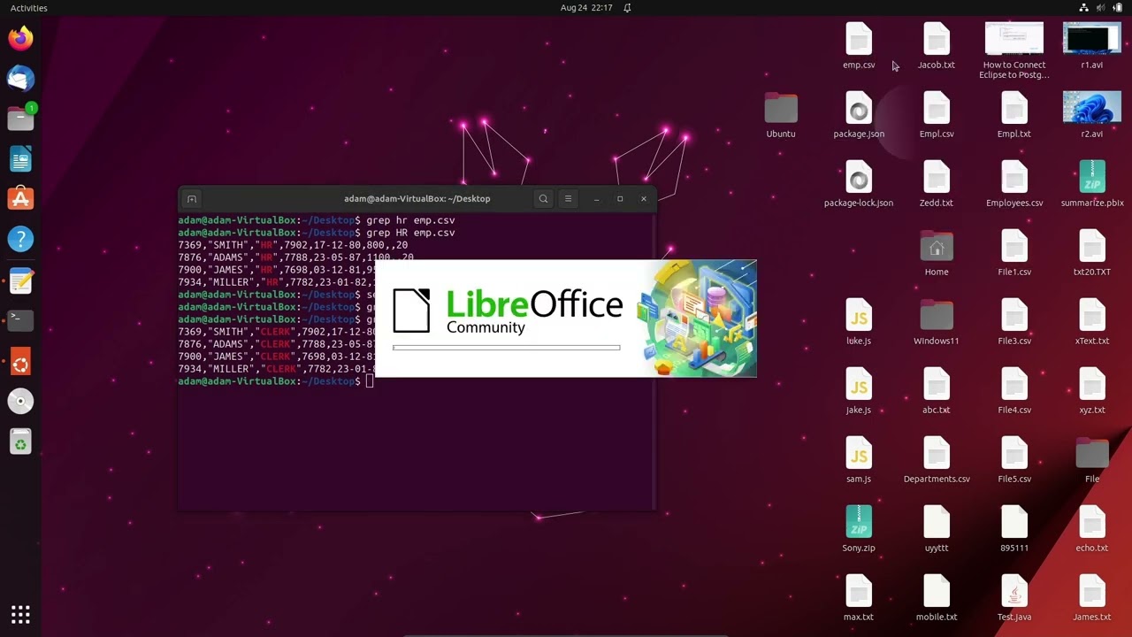This screenshot has width=1132, height=637.
Task: Select the Windows11 folder
Action: click(x=937, y=322)
